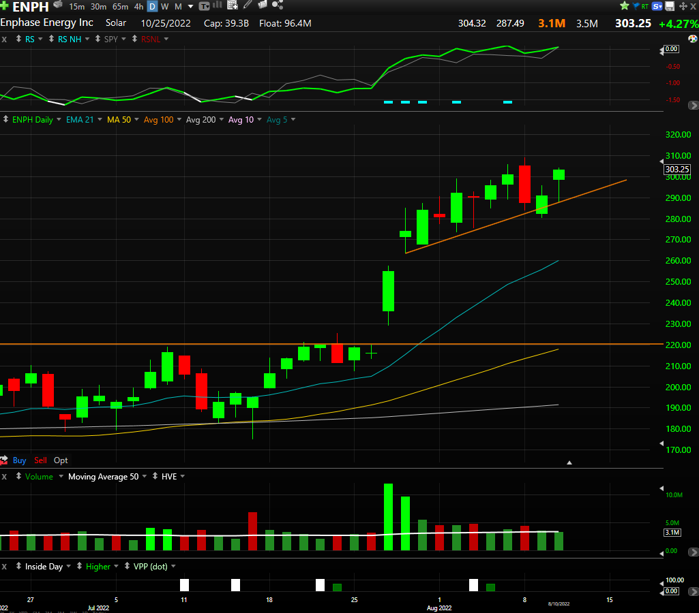The image size is (699, 613).
Task: Select the M monthly timeframe
Action: pyautogui.click(x=178, y=7)
